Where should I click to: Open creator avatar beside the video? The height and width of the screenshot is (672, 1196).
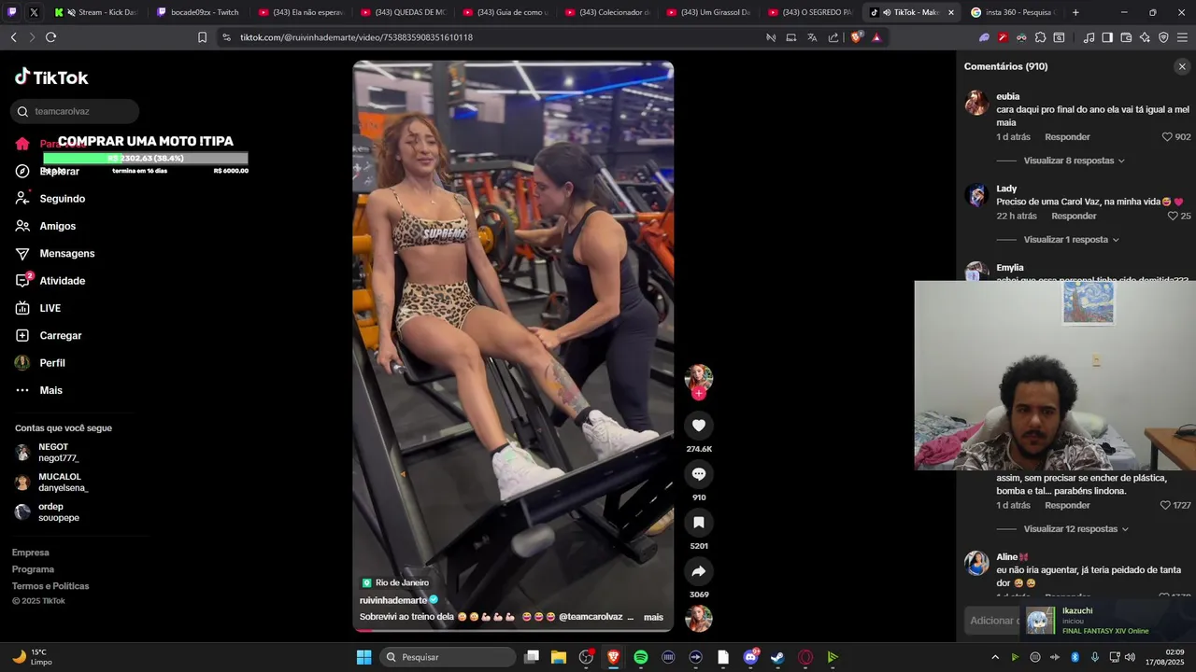coord(698,378)
